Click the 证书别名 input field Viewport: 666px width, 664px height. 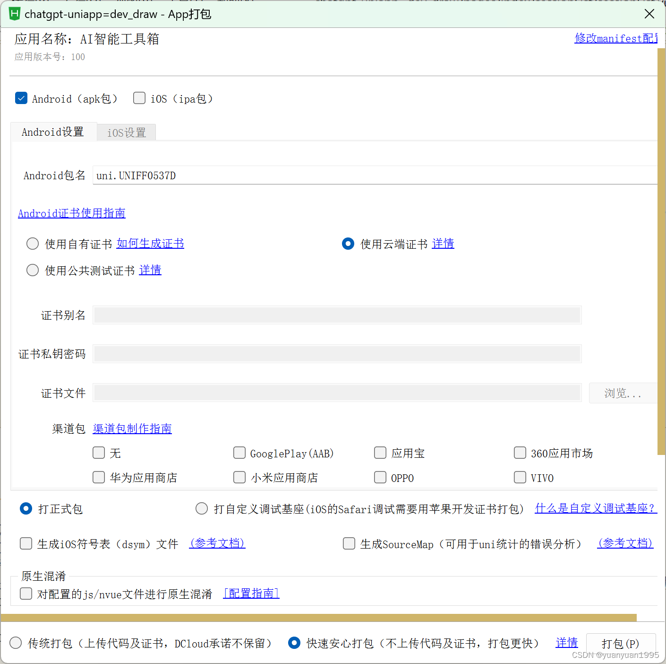click(337, 315)
